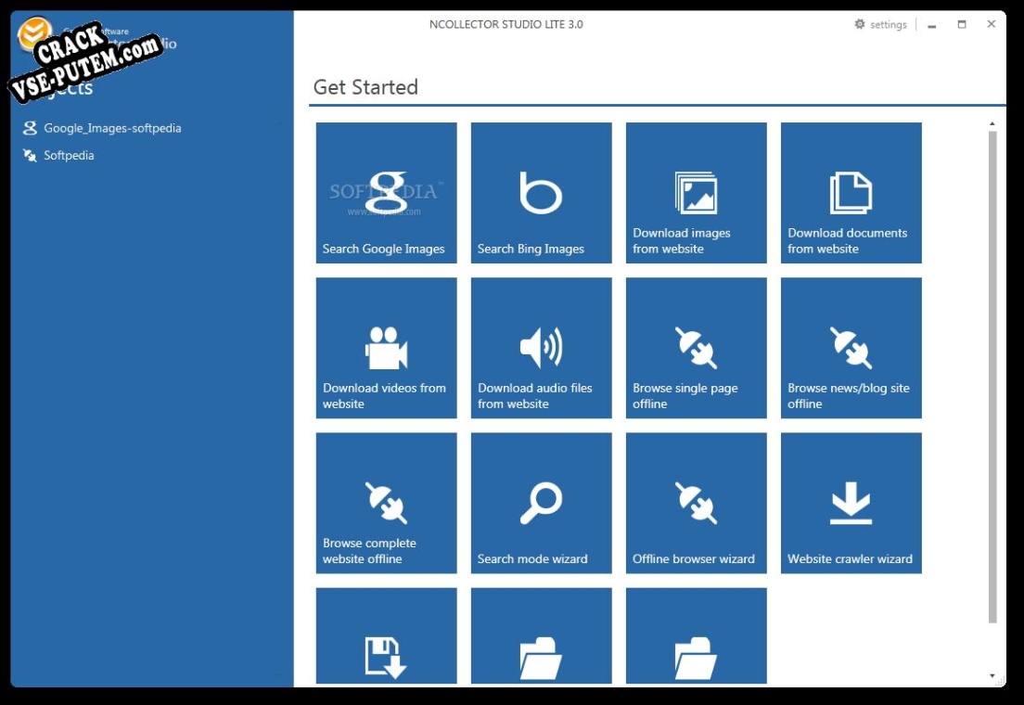Screen dimensions: 1024x705
Task: Launch Download videos from website tile
Action: tap(386, 348)
